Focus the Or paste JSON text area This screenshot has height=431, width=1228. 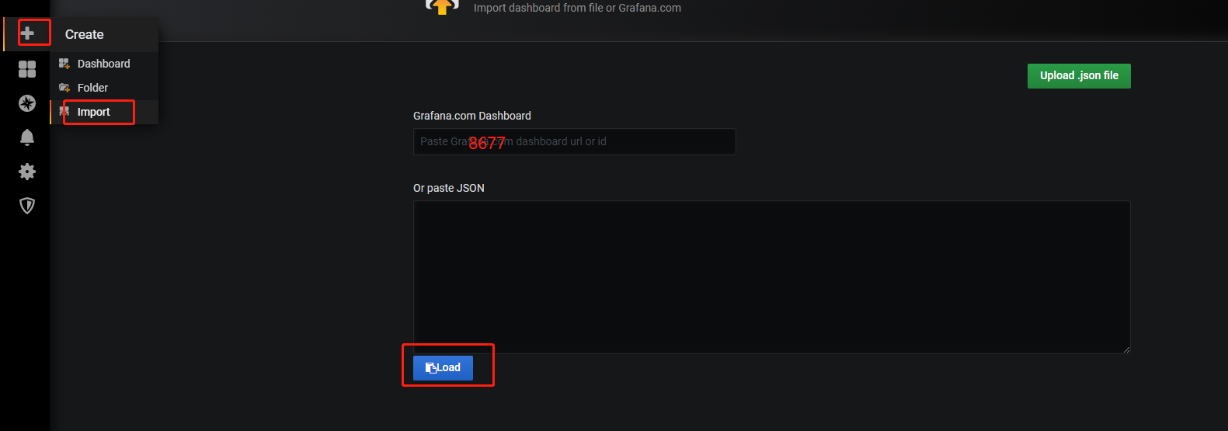coord(771,277)
